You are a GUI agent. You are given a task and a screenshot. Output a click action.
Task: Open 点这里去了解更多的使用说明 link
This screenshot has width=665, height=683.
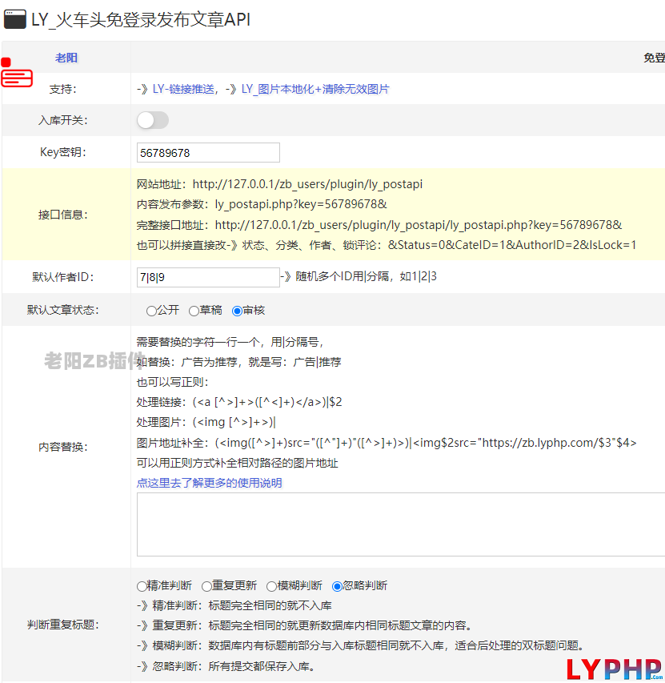click(x=210, y=483)
